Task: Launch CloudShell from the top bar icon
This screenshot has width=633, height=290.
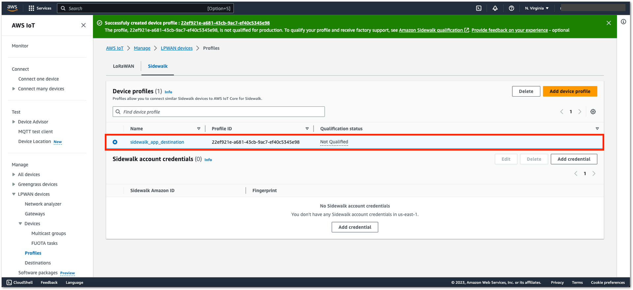Action: coord(479,8)
